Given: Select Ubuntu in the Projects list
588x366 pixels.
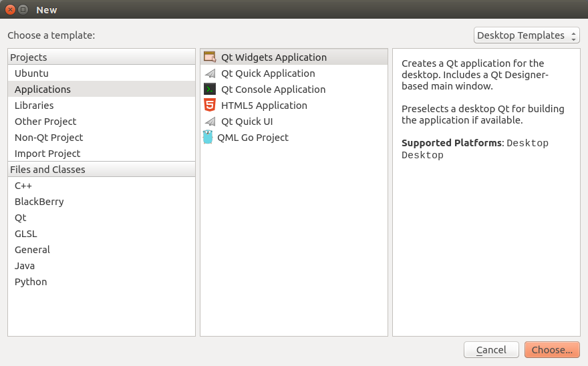Looking at the screenshot, I should pyautogui.click(x=31, y=73).
